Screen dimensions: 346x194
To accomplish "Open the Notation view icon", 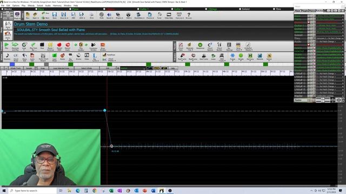I will click(7, 57).
